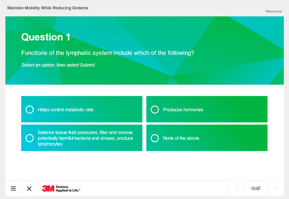Choose the None of the above radio
The height and width of the screenshot is (199, 289).
(155, 138)
